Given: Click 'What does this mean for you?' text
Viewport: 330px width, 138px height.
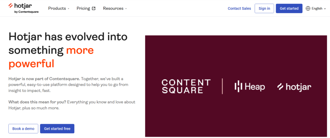Looking at the screenshot, I should pyautogui.click(x=37, y=102).
